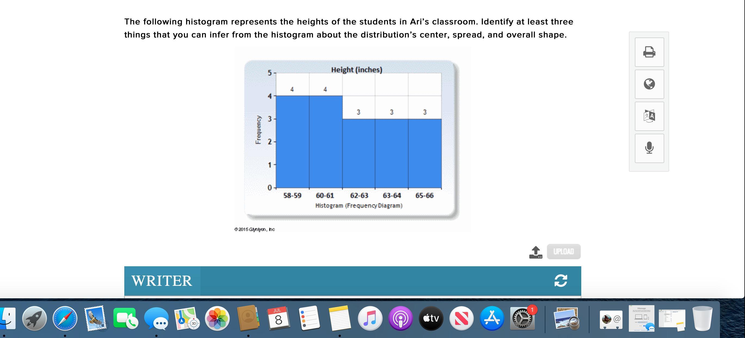Click the print icon in side panel
745x338 pixels.
(x=649, y=52)
